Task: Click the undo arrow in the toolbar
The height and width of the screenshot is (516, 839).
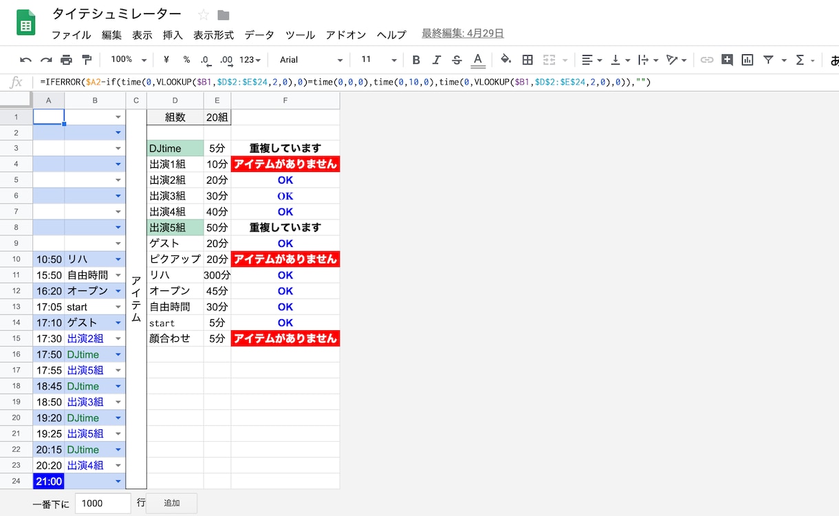Action: coord(26,60)
